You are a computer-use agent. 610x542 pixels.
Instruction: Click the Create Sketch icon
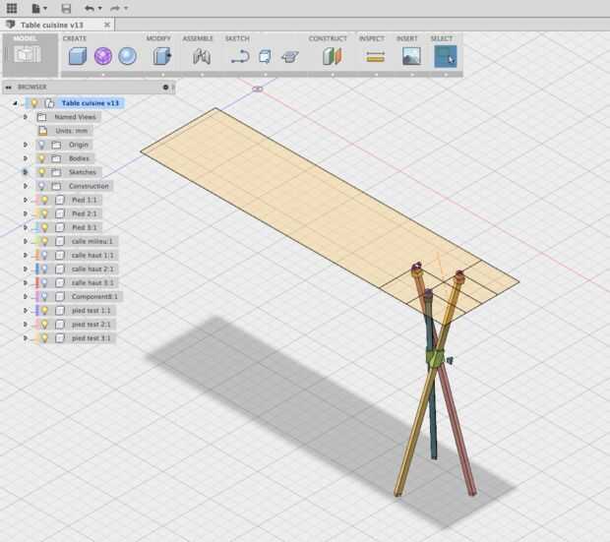pos(265,56)
